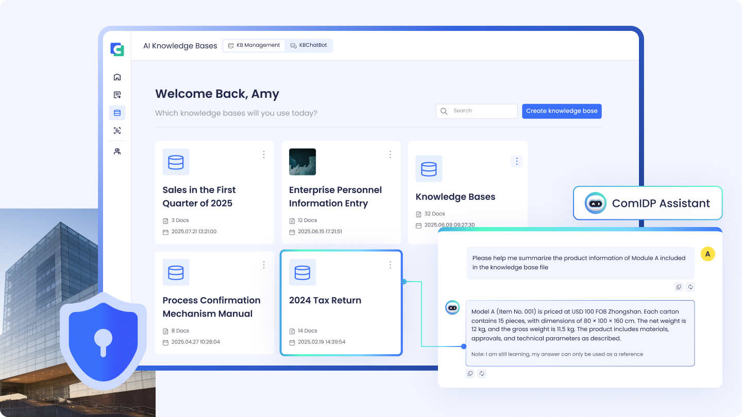Open the Process Confirmation Mechanism Manual knowledge base
This screenshot has width=742, height=417.
pos(211,307)
